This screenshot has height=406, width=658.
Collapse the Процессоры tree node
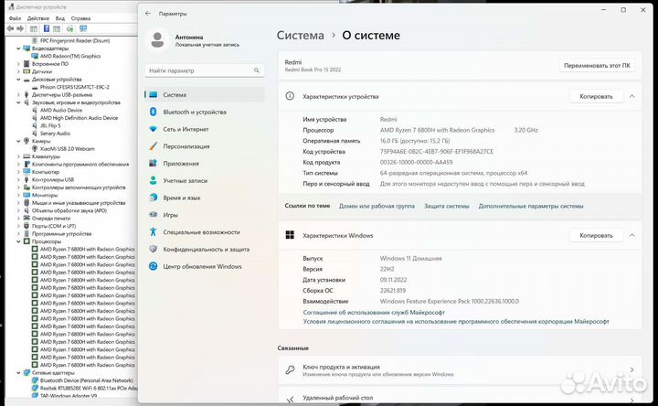(x=18, y=241)
